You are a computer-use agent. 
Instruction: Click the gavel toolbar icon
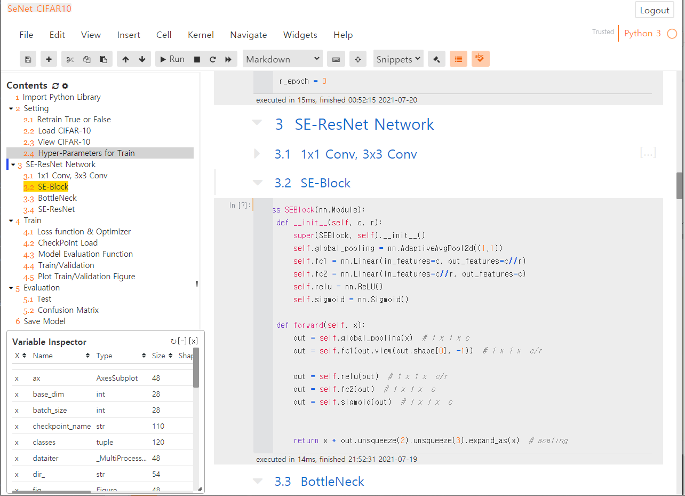pyautogui.click(x=436, y=59)
